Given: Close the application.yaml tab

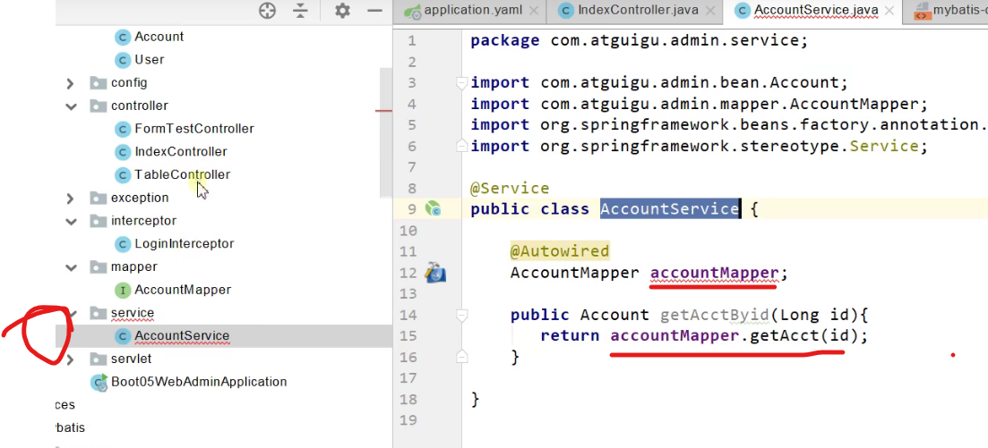Looking at the screenshot, I should click(534, 11).
